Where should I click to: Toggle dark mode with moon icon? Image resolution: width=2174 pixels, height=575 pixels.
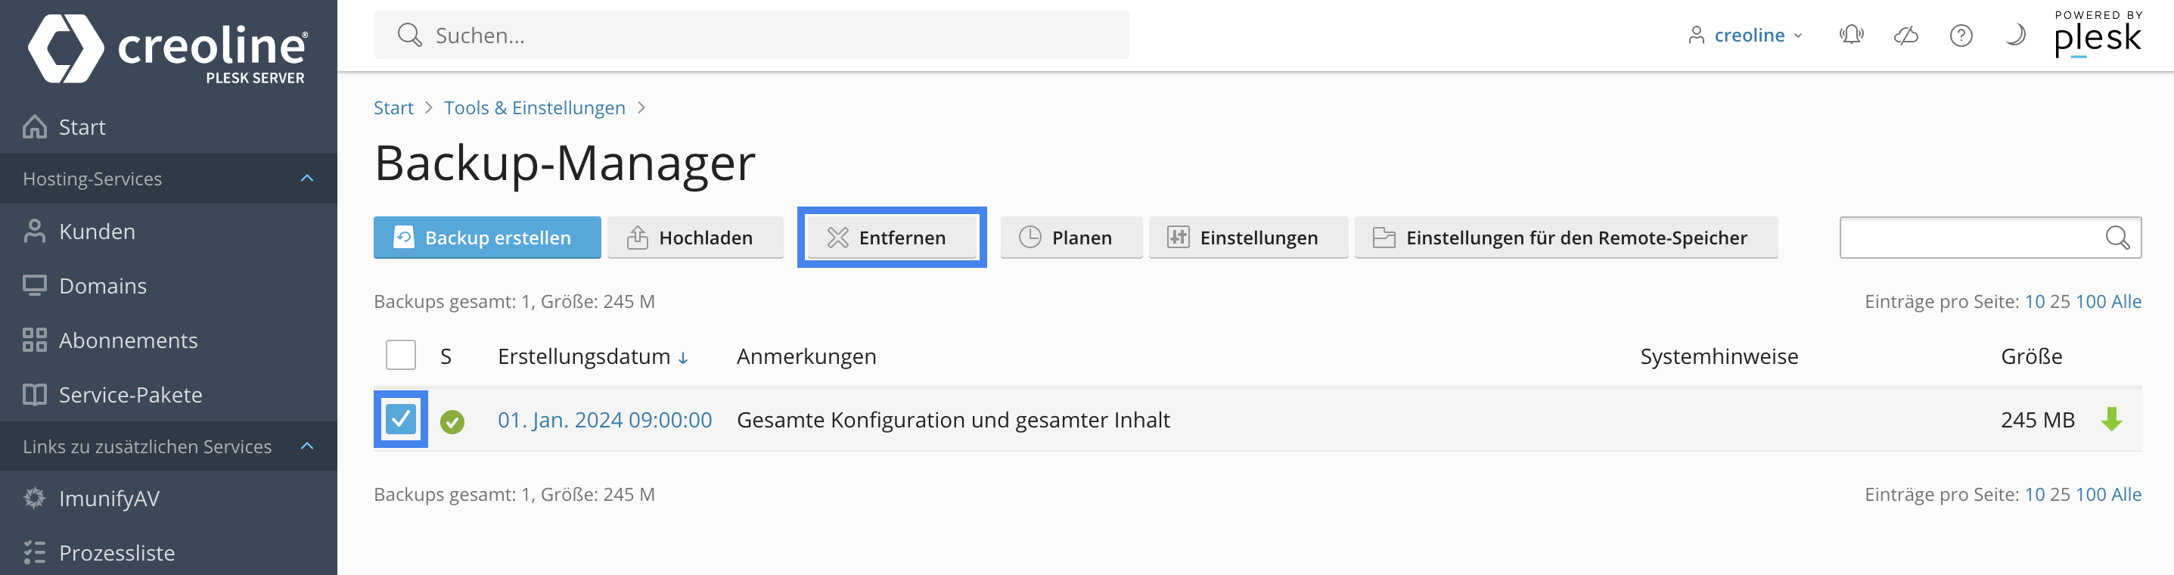[x=2014, y=35]
